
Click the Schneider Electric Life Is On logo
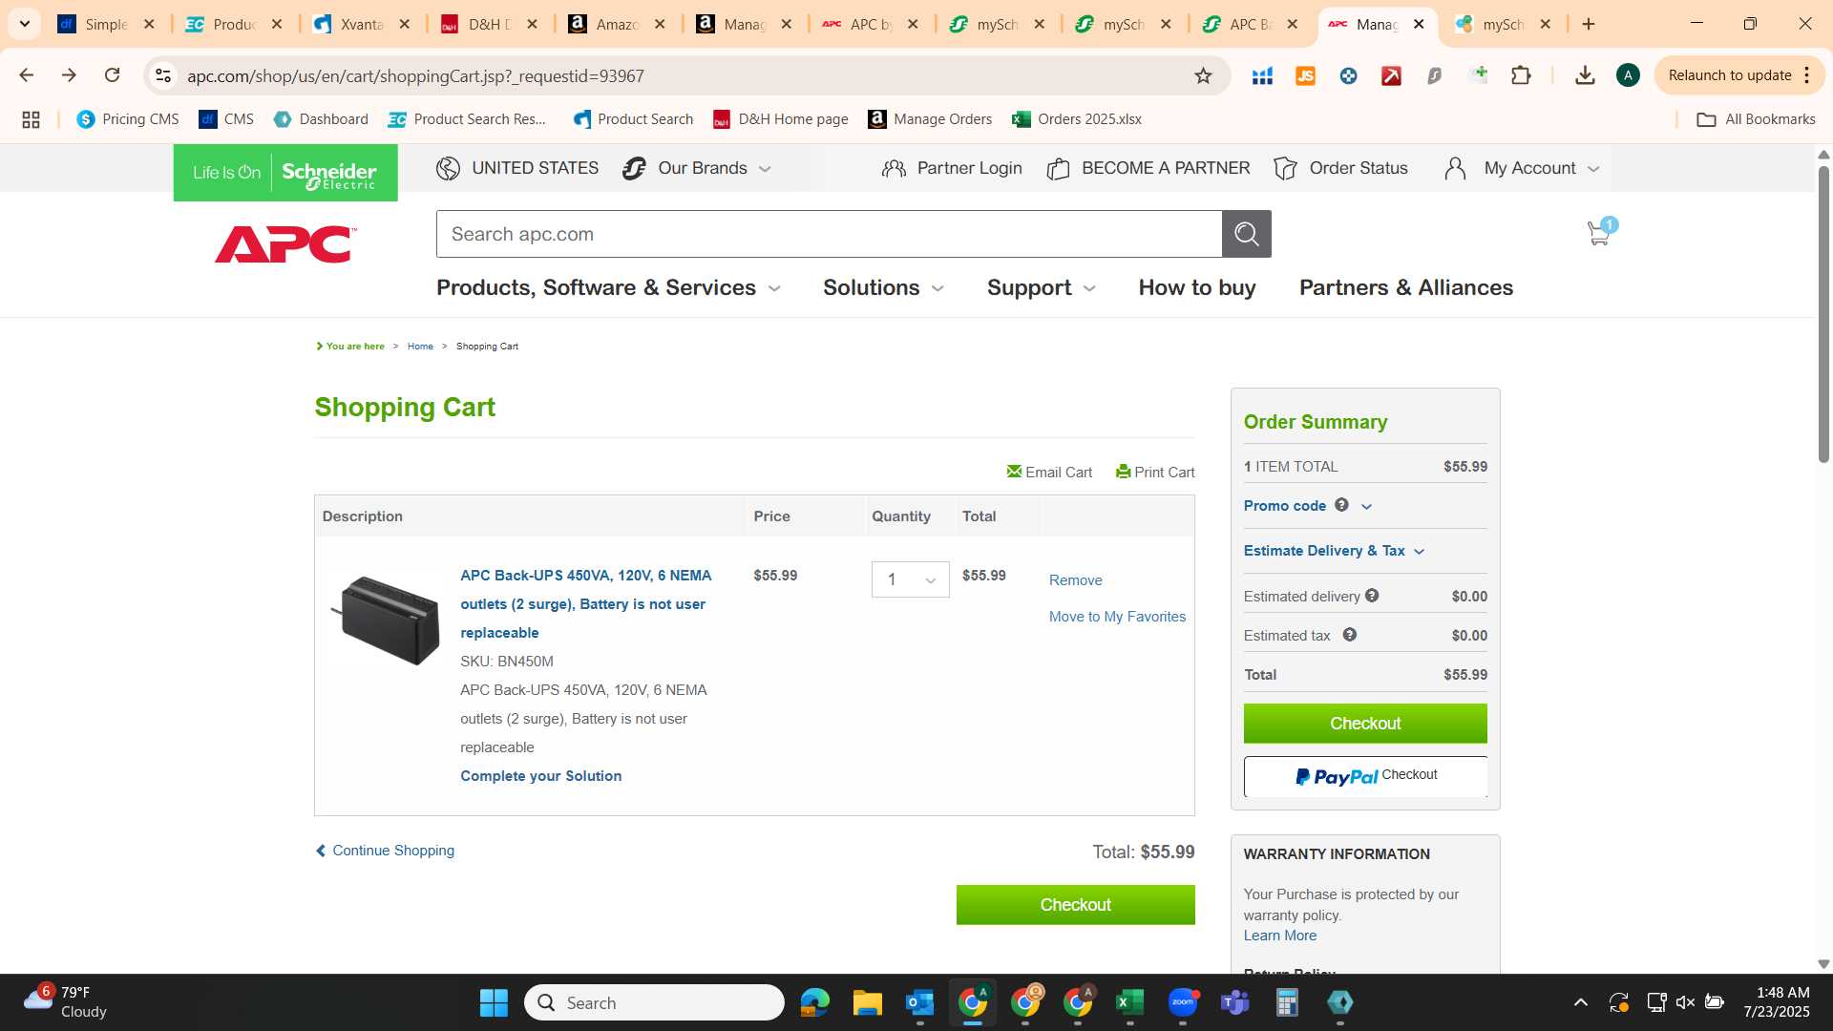285,173
